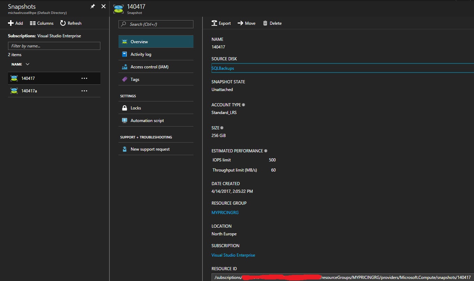Click the Standard_LRS account type value
The height and width of the screenshot is (281, 474).
(224, 113)
